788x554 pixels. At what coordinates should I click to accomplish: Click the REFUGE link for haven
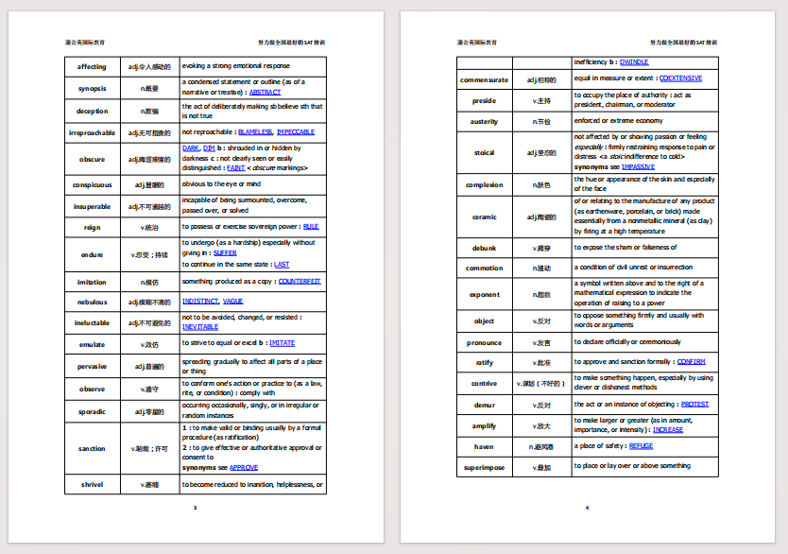[x=641, y=446]
